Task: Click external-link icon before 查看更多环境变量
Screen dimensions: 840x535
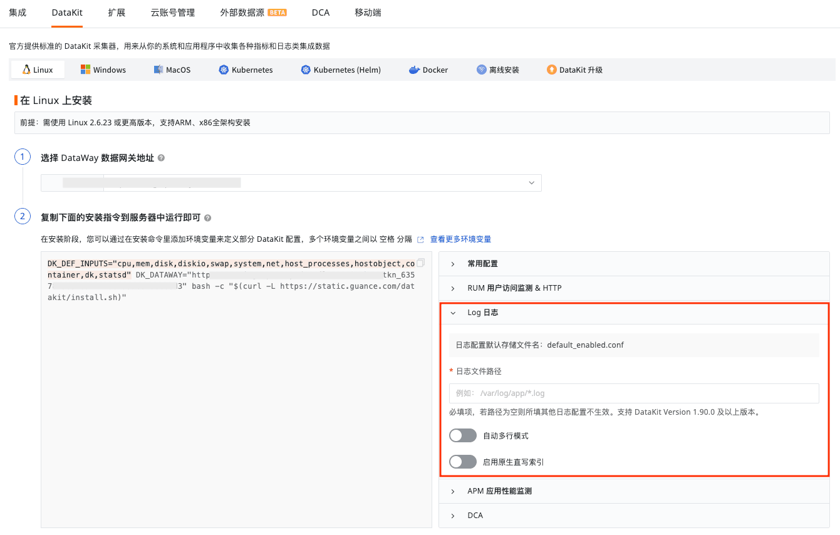Action: [x=420, y=239]
